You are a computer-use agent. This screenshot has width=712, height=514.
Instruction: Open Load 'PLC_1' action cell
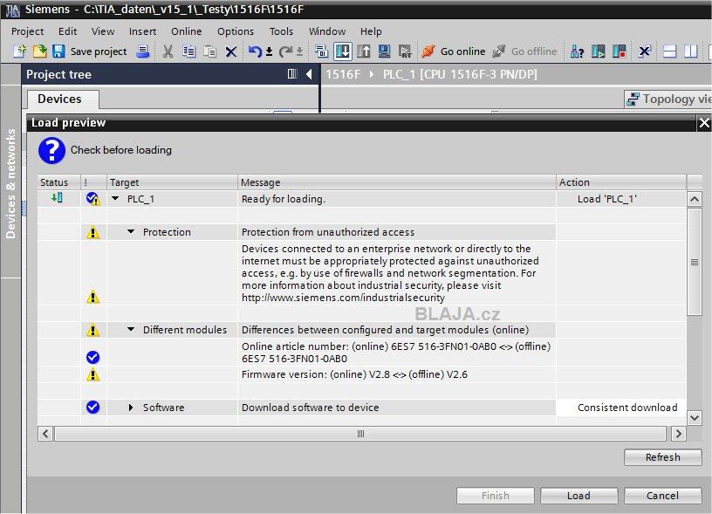620,199
